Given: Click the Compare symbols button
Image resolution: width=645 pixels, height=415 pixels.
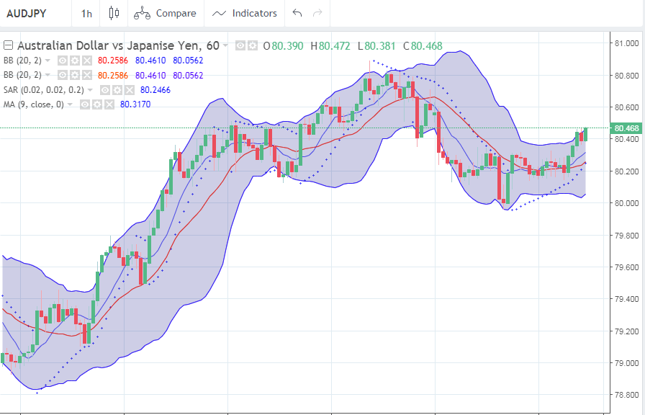Looking at the screenshot, I should (x=165, y=13).
